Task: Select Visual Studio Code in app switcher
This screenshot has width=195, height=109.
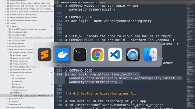Action: 115,54
